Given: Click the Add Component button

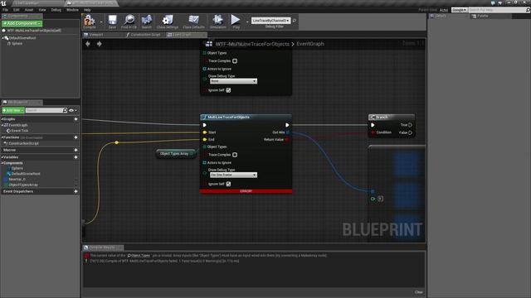Looking at the screenshot, I should (22, 23).
